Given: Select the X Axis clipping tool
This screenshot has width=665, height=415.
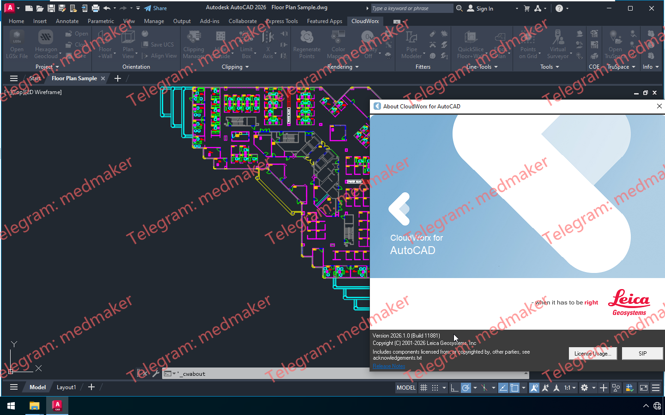Looking at the screenshot, I should 268,44.
